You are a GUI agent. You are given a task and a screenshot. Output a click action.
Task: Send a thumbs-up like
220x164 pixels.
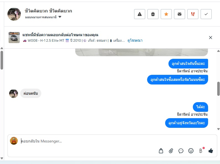(x=211, y=151)
